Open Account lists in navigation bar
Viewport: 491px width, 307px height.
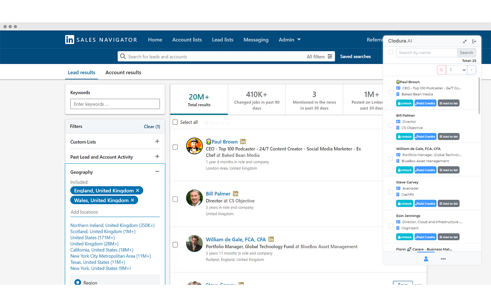(x=187, y=40)
